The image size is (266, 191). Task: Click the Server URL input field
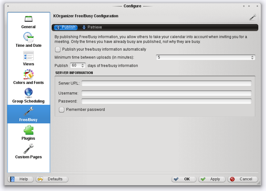(x=167, y=83)
